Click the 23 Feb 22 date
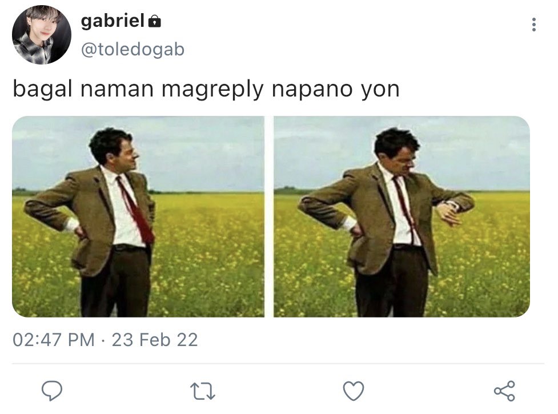Viewport: 558px width, 414px height. (155, 339)
